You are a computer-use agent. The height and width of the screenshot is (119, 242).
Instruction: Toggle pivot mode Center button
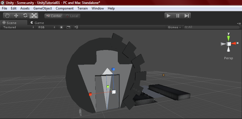[x=53, y=16]
